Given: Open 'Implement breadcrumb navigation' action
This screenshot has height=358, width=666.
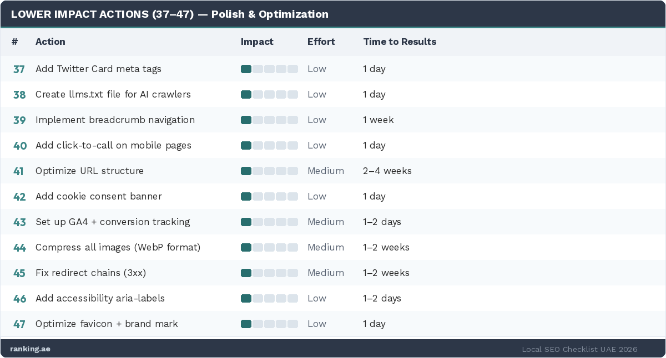Looking at the screenshot, I should click(115, 120).
